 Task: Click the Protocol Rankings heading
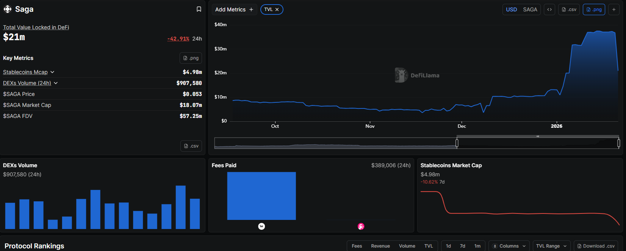tap(34, 246)
